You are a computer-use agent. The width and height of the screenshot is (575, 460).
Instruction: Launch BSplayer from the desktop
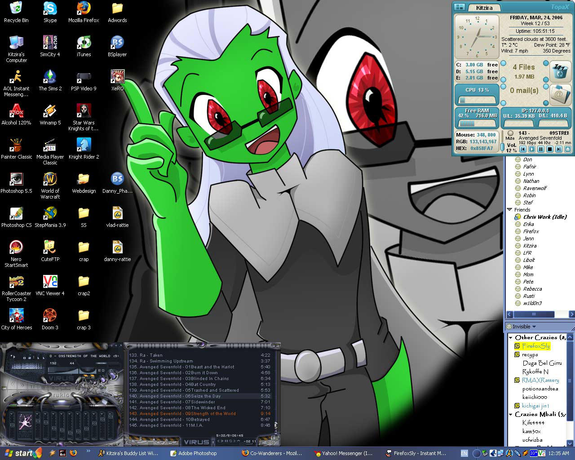pos(117,46)
